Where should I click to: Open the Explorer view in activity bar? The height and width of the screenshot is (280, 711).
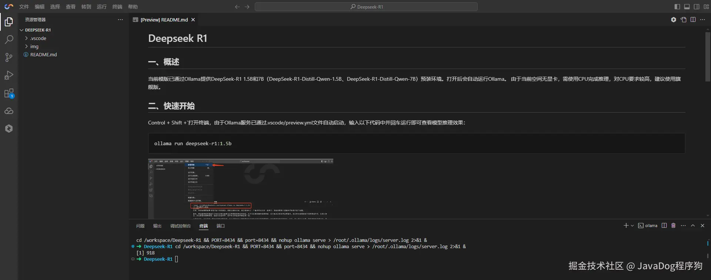9,22
